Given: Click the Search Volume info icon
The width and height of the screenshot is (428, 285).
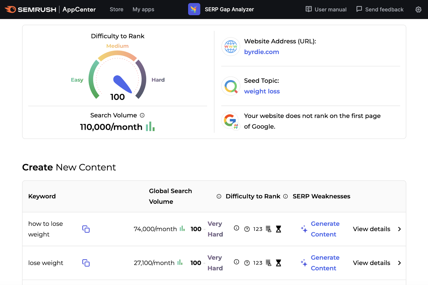Looking at the screenshot, I should pyautogui.click(x=142, y=115).
